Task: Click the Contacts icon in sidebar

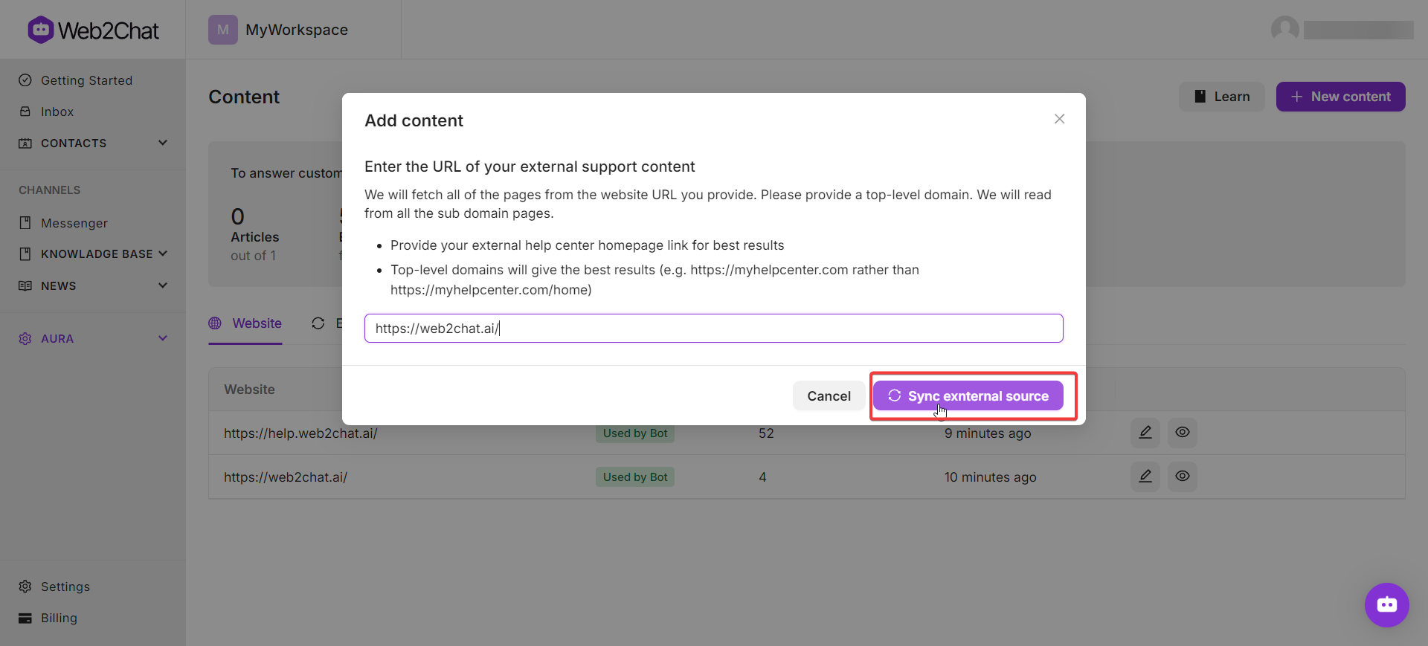Action: tap(25, 143)
